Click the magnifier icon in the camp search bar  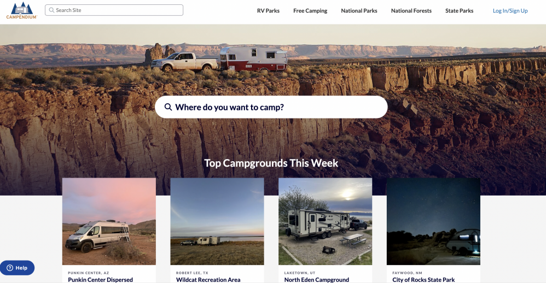[168, 107]
